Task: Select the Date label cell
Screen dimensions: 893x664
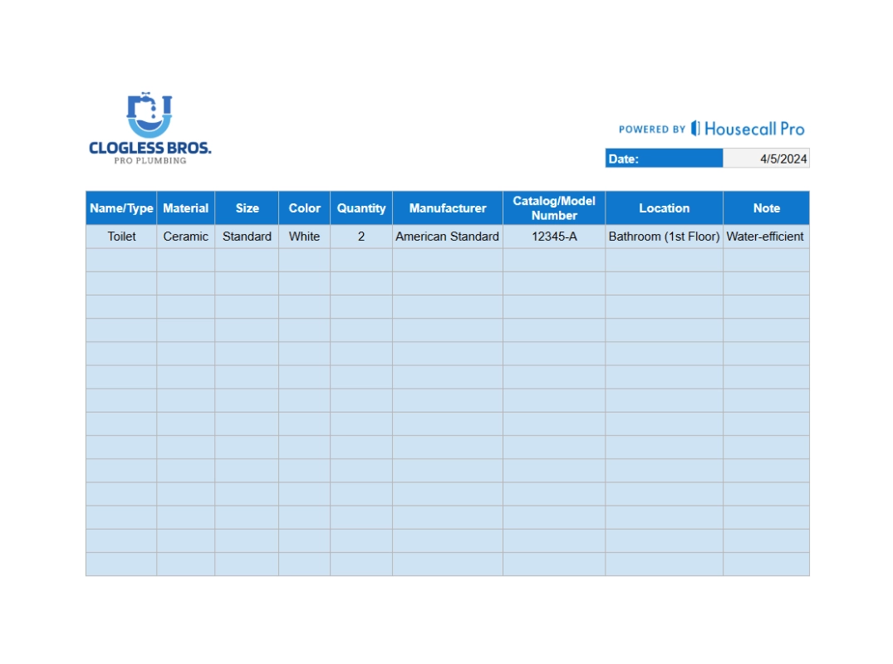Action: [x=664, y=159]
